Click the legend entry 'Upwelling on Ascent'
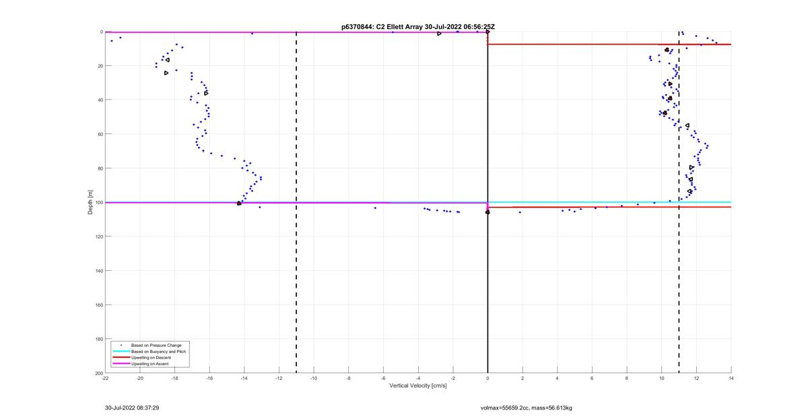The image size is (808, 419). [x=148, y=364]
